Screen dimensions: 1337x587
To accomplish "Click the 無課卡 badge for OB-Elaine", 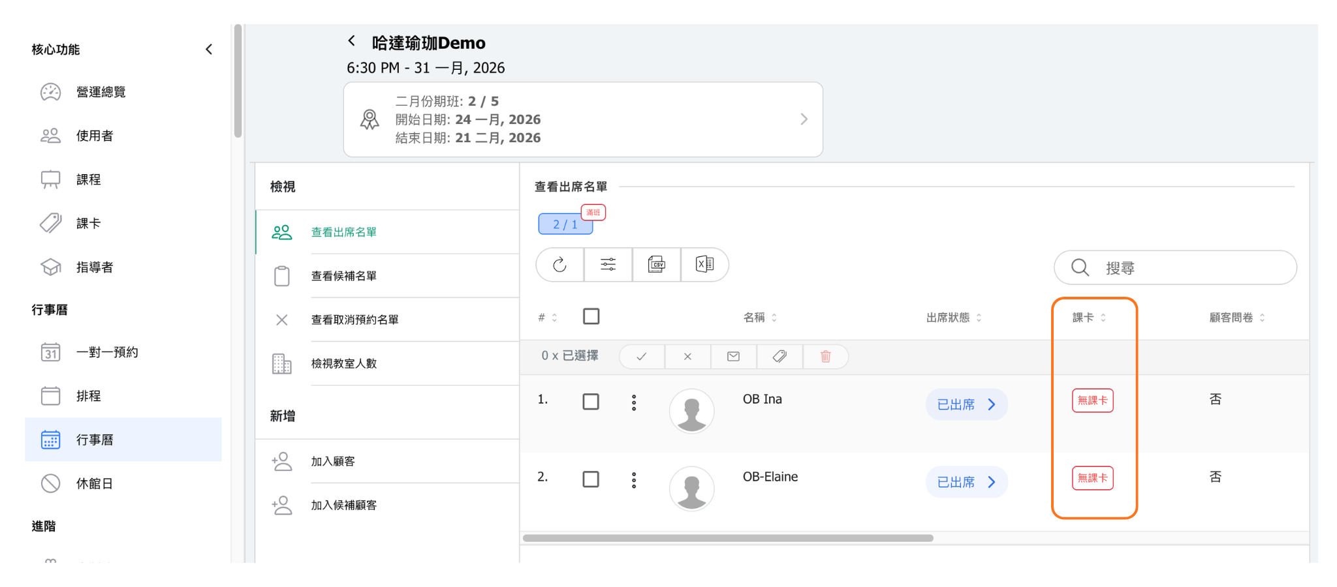I will coord(1092,479).
